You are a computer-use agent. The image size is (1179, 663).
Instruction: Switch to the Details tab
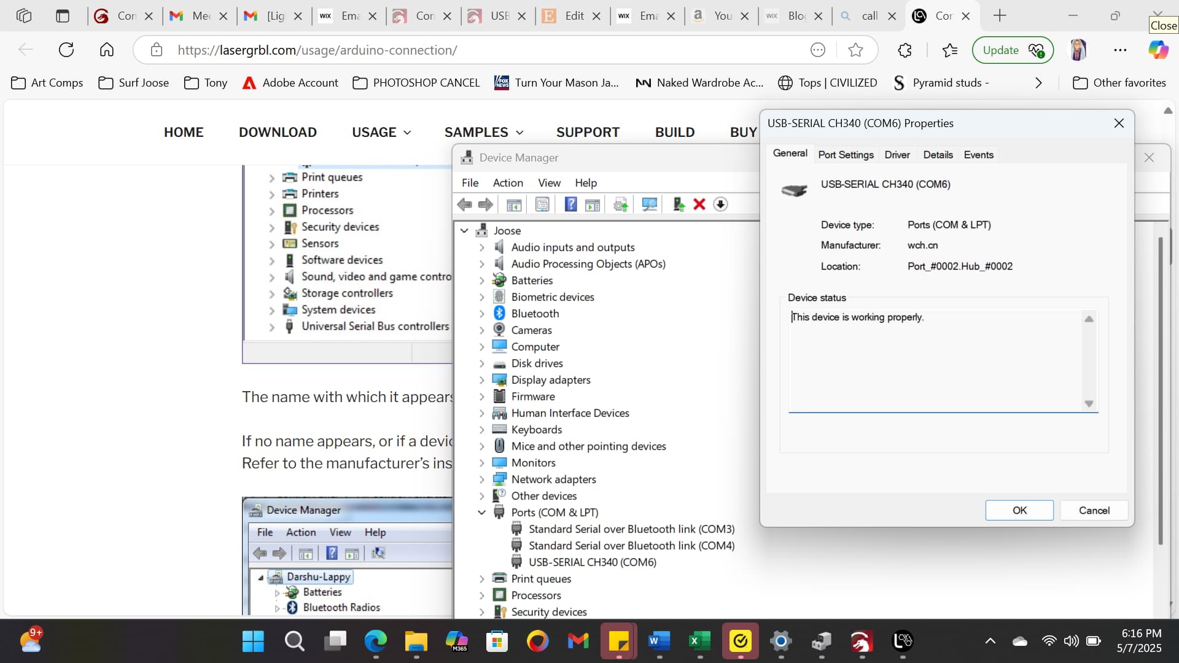[938, 155]
